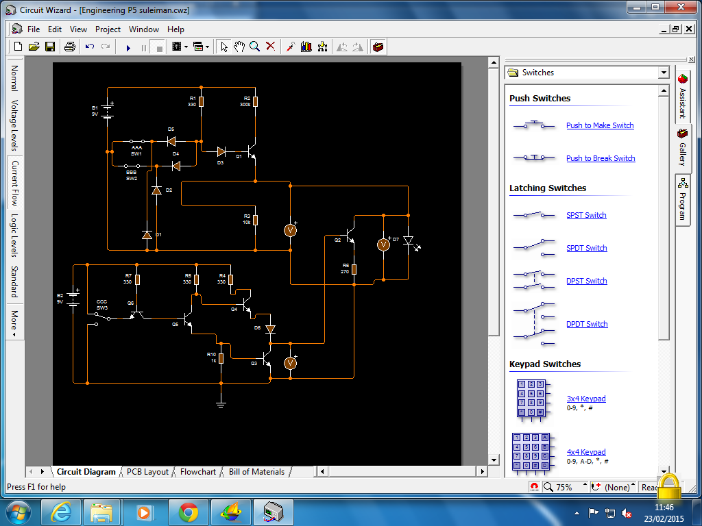Click the Push to Make Switch link

tap(600, 125)
